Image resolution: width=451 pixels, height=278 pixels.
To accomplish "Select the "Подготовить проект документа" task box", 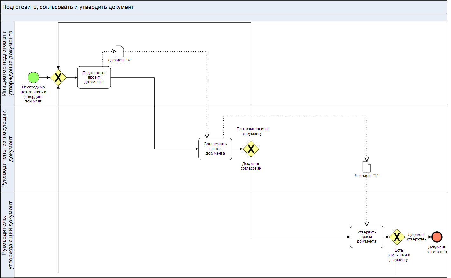I will (94, 78).
